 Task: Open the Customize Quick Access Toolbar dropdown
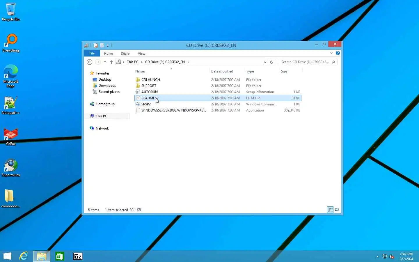[x=107, y=45]
